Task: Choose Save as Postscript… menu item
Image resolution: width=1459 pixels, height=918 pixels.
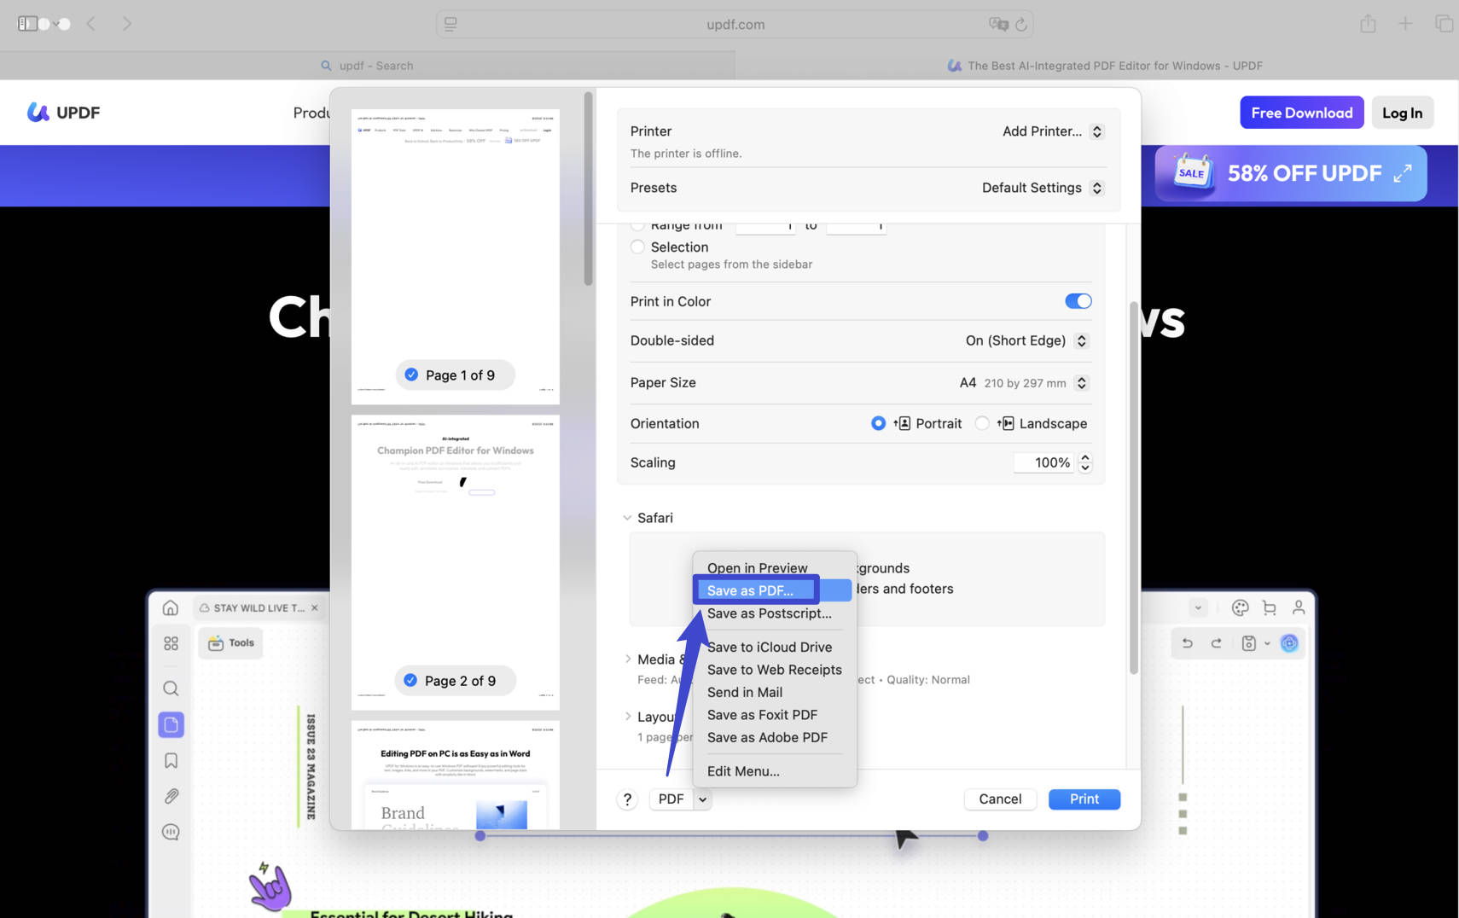Action: click(775, 613)
